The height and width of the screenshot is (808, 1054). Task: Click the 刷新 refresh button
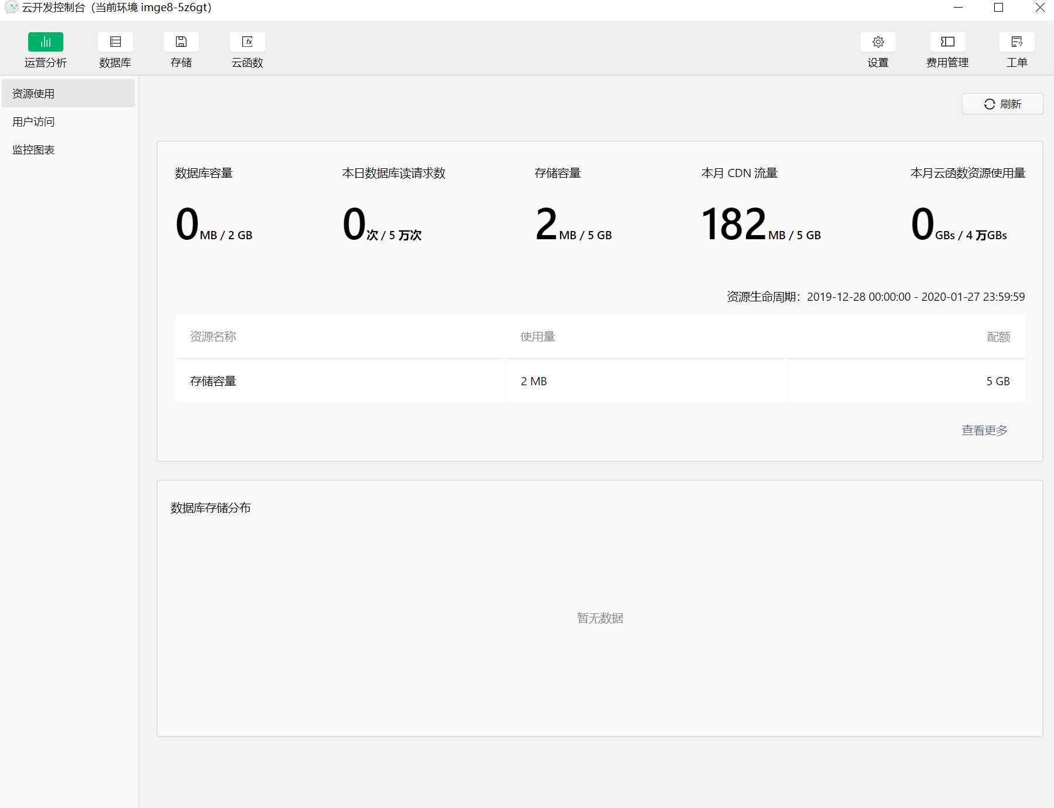pos(1002,104)
